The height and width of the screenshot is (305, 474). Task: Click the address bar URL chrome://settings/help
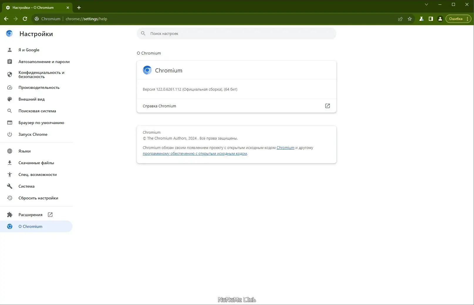[x=86, y=19]
